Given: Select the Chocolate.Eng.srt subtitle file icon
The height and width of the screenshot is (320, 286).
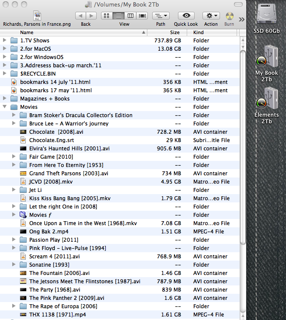Looking at the screenshot, I should click(x=23, y=140).
